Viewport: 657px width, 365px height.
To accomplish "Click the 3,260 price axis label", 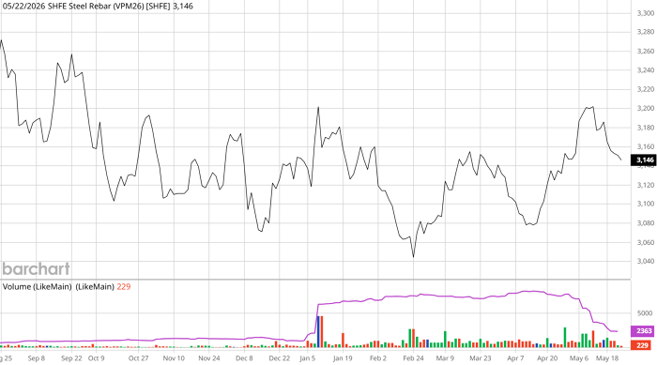I will coord(646,51).
